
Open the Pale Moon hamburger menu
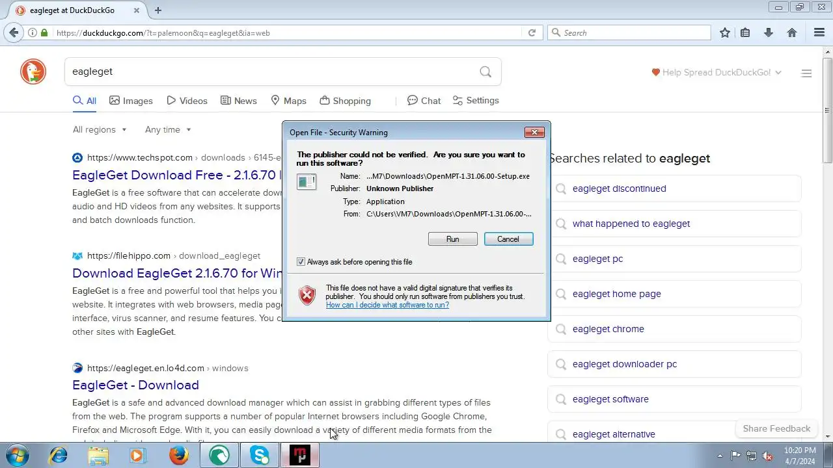[819, 32]
